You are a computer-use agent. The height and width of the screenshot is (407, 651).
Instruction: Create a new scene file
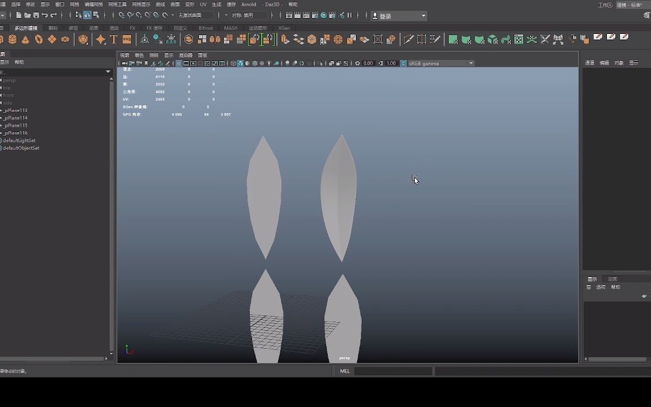19,15
